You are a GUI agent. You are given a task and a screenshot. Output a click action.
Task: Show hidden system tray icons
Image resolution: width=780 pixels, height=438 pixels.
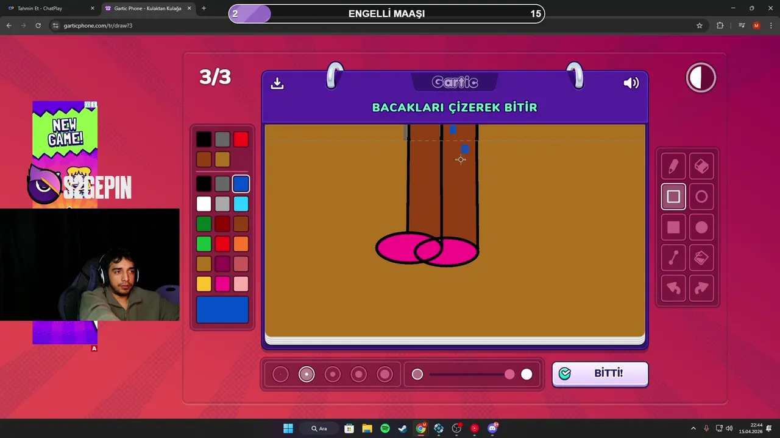click(693, 428)
